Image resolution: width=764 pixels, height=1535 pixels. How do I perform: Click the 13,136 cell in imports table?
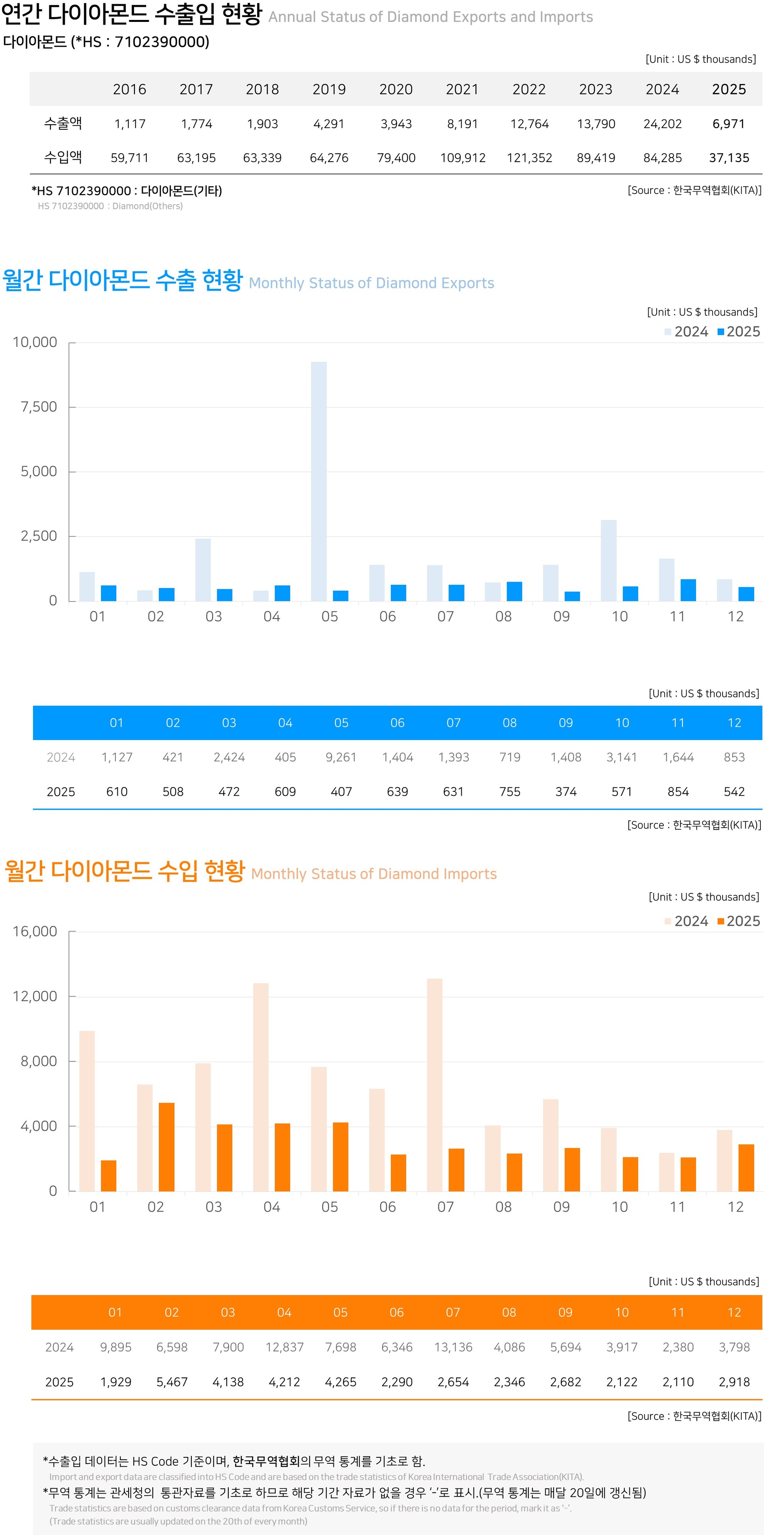pos(453,1347)
